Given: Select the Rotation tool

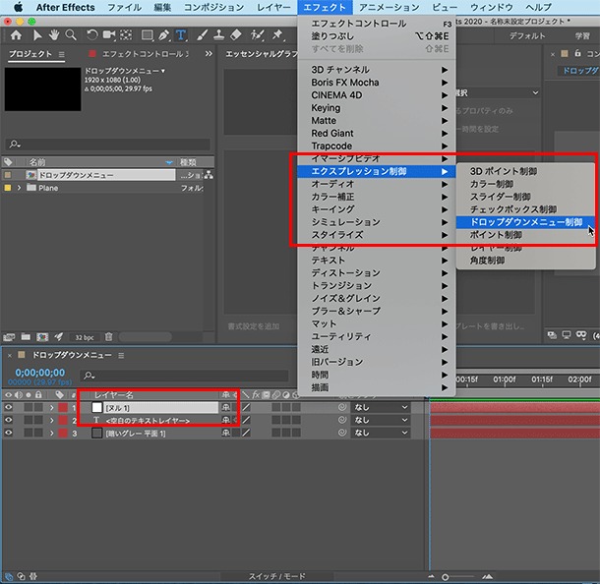Looking at the screenshot, I should 91,35.
